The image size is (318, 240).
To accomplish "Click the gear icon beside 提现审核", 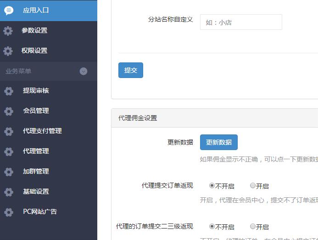I will [x=9, y=91].
